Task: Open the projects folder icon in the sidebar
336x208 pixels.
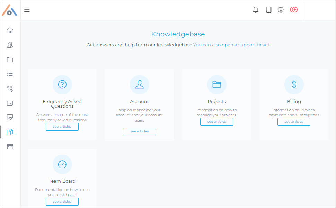Action: click(x=10, y=60)
